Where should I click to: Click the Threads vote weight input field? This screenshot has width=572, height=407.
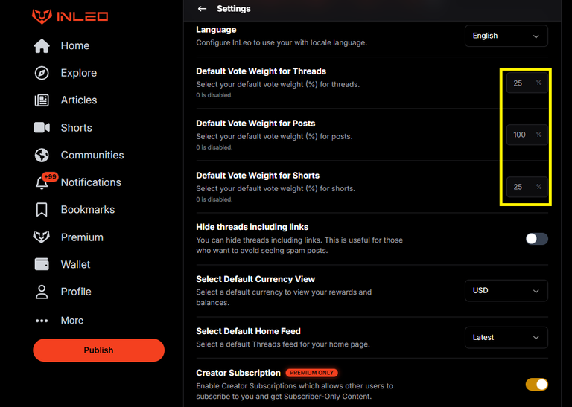click(527, 83)
